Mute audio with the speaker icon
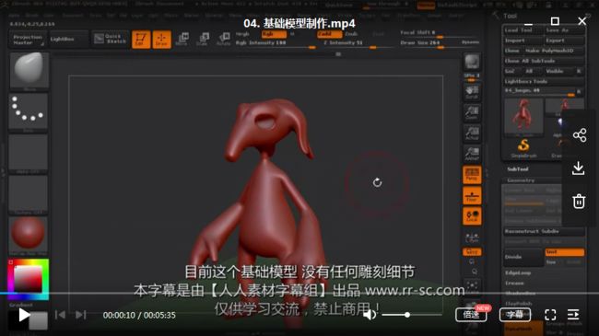Screen dimensions: 599x336 pyautogui.click(x=370, y=315)
